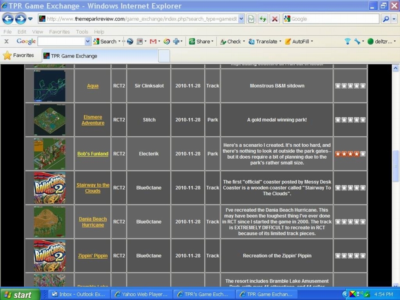This screenshot has height=300, width=400.
Task: Click the Google Toolbar Search button
Action: click(x=105, y=41)
